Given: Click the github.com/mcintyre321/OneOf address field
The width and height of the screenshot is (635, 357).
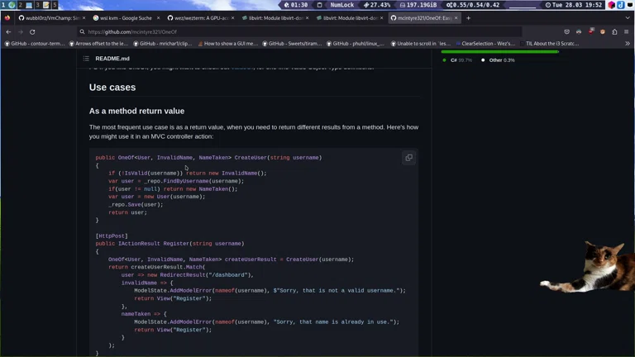Looking at the screenshot, I should (x=299, y=31).
